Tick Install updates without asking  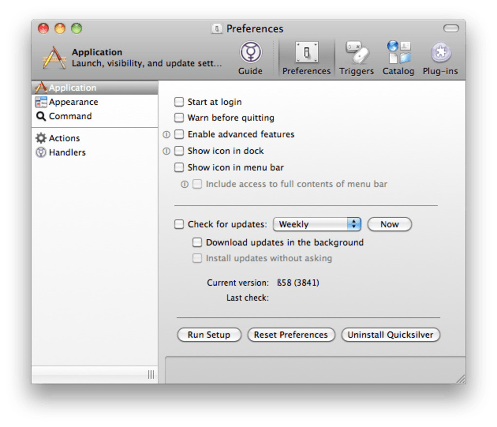click(x=197, y=258)
